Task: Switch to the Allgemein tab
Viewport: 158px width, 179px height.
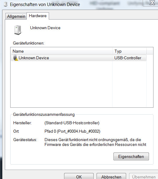Action: pyautogui.click(x=16, y=16)
